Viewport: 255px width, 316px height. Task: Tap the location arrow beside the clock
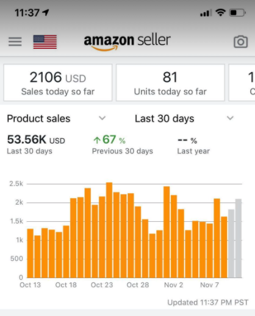46,13
